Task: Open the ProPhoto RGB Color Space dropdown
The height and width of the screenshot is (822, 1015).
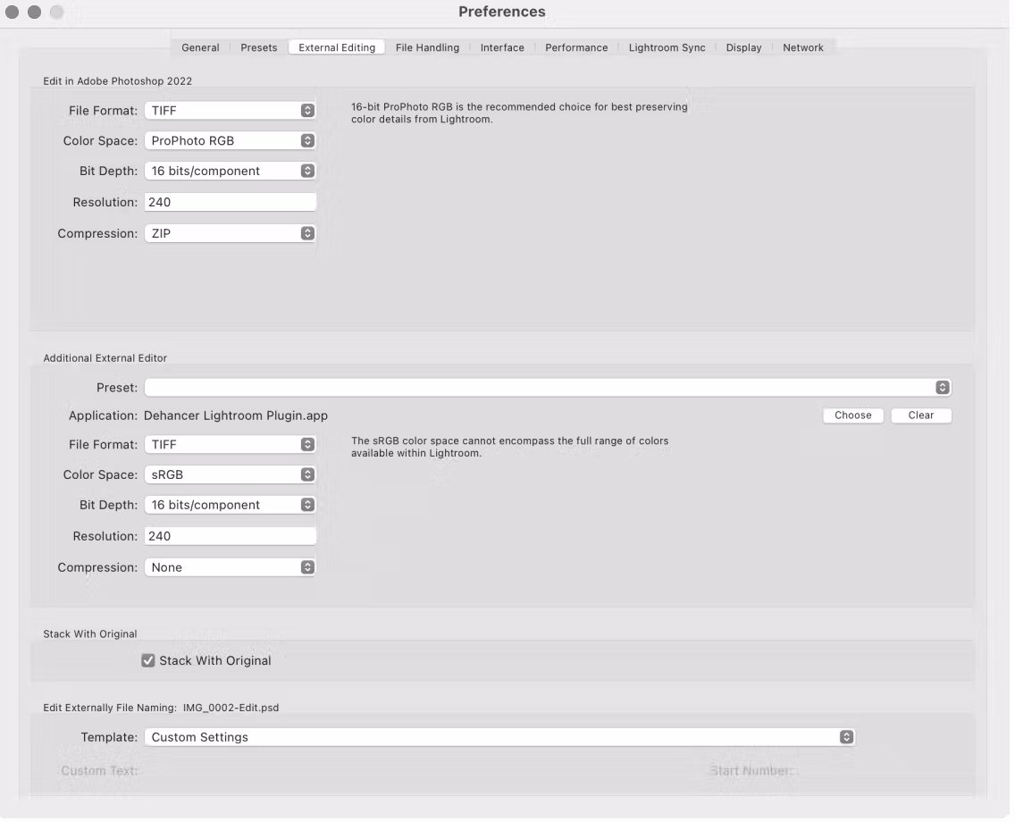Action: (x=230, y=141)
